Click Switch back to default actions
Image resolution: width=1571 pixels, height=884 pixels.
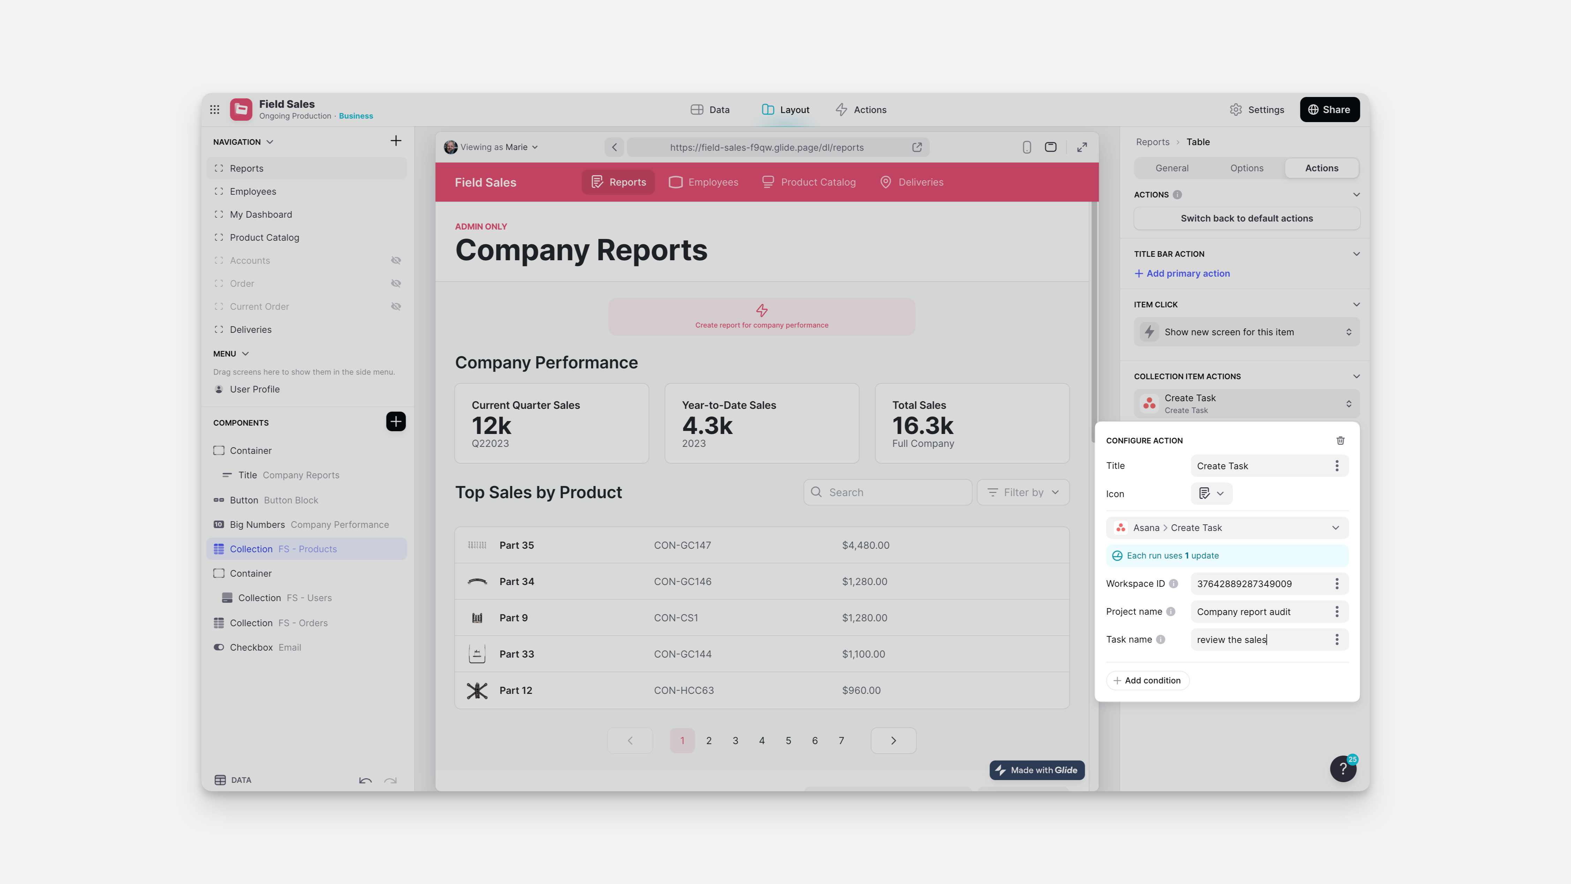coord(1246,218)
